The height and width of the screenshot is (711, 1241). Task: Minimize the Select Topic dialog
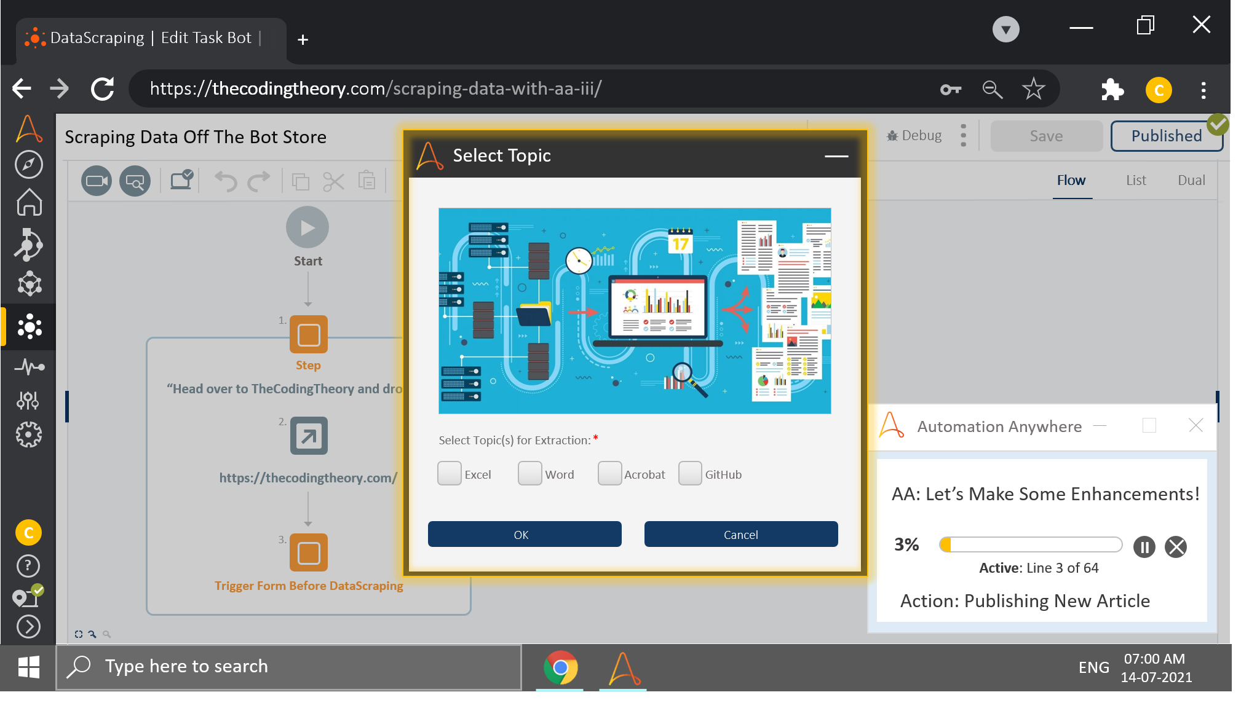836,156
